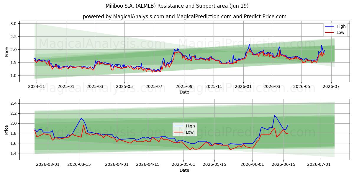Click the '2025-09' date label on the top chart
The image size is (354, 177).
tap(184, 87)
